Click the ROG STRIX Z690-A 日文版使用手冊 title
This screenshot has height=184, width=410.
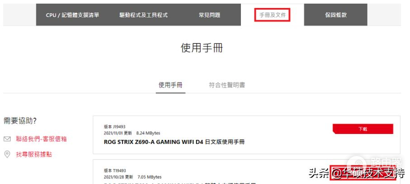point(174,142)
